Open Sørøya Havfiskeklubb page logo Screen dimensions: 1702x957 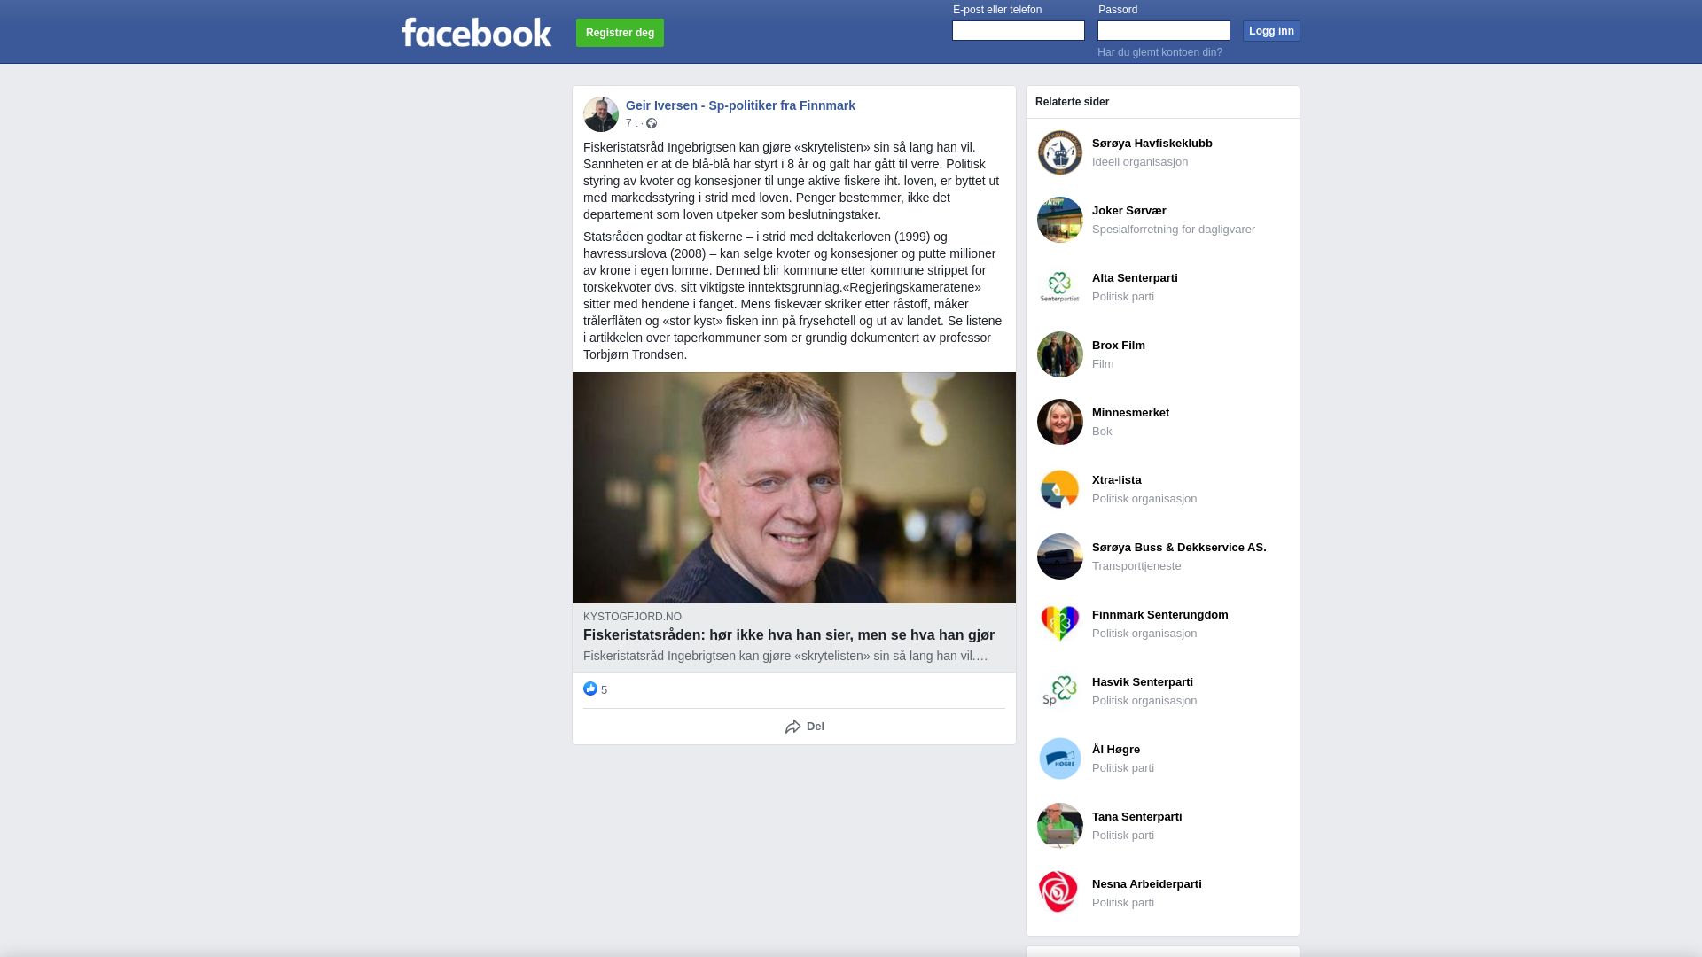coord(1060,152)
